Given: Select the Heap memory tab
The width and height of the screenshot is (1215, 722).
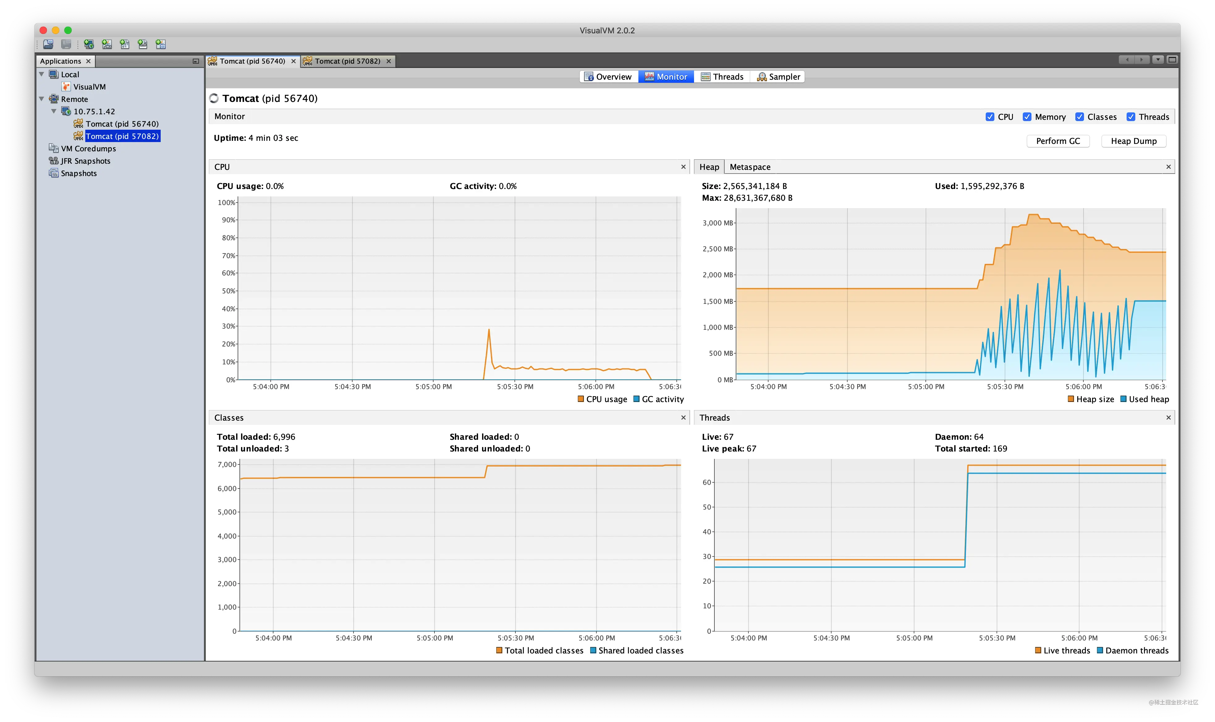Looking at the screenshot, I should click(x=709, y=167).
